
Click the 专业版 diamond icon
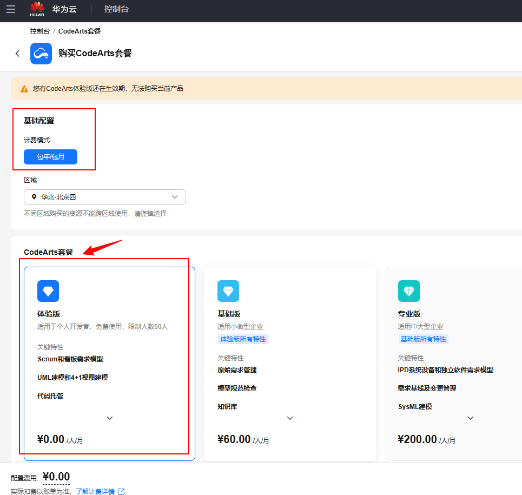click(409, 291)
